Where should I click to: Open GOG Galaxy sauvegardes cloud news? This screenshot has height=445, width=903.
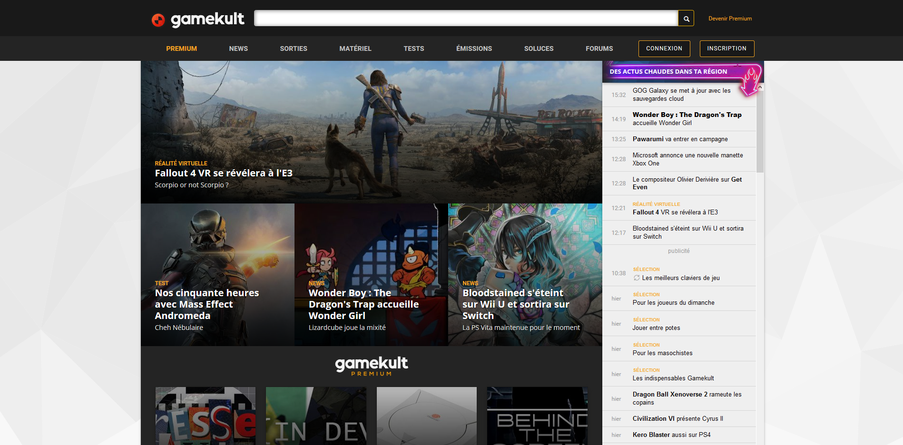pos(681,95)
